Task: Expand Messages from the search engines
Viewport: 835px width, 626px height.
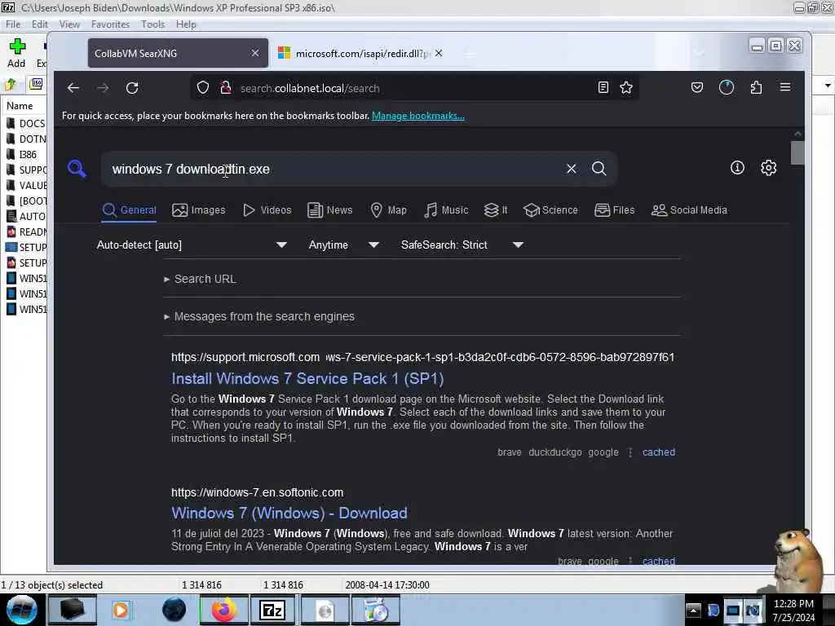Action: (x=259, y=316)
